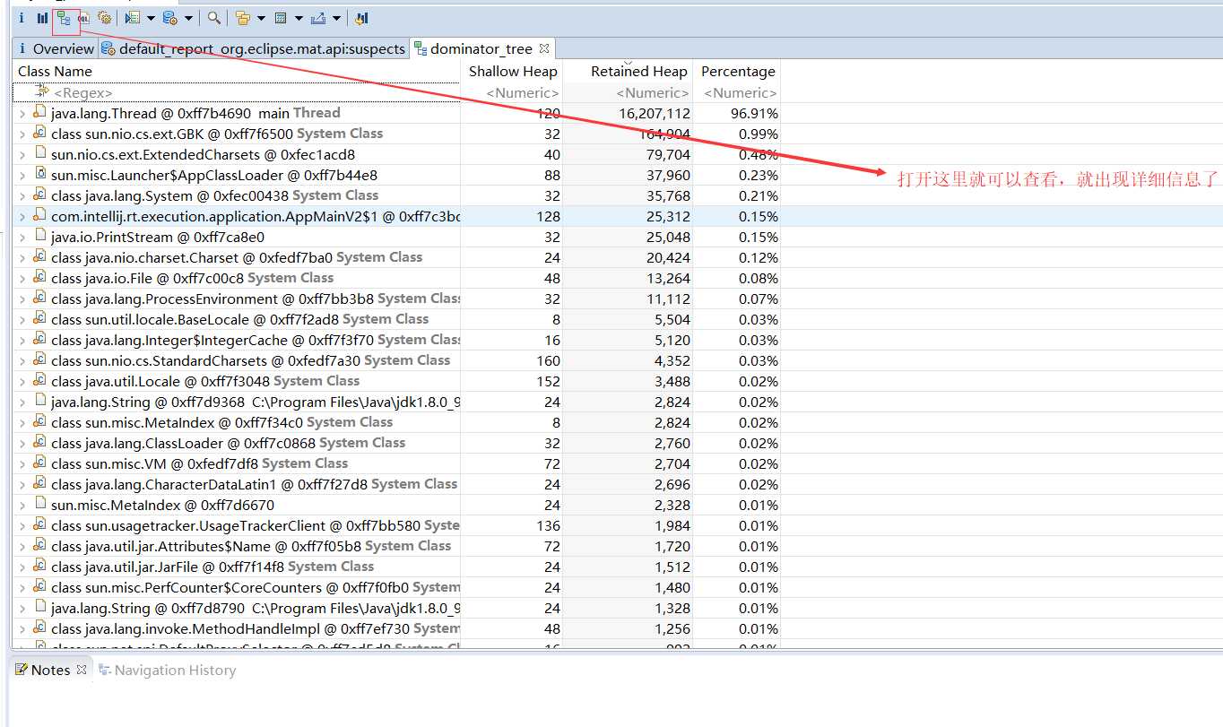Switch to the Overview tab
1223x727 pixels.
[x=56, y=48]
